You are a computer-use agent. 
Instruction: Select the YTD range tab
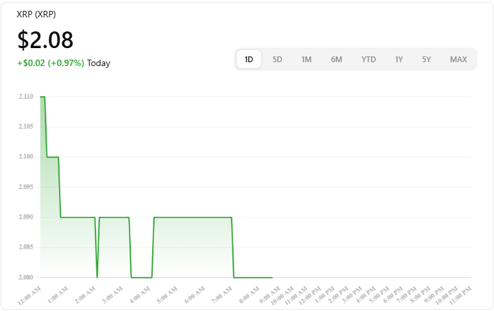[x=369, y=59]
